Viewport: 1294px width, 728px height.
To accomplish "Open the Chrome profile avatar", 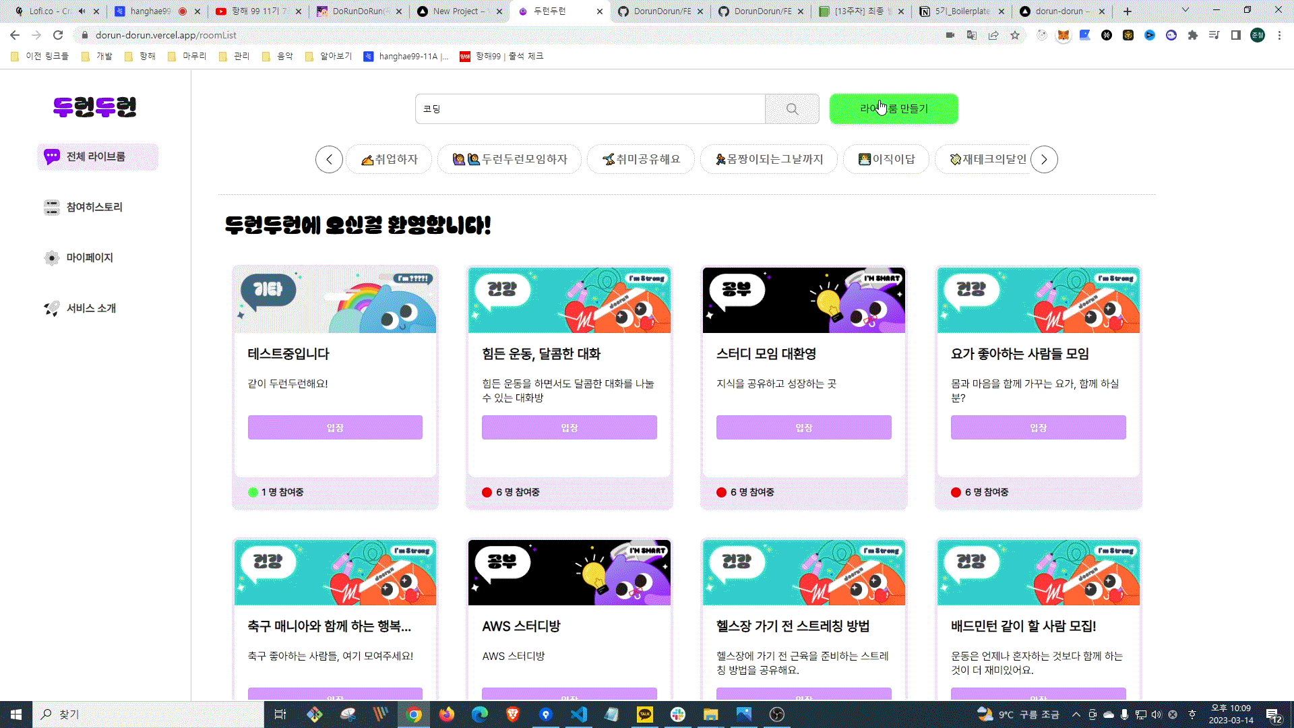I will pyautogui.click(x=1258, y=35).
